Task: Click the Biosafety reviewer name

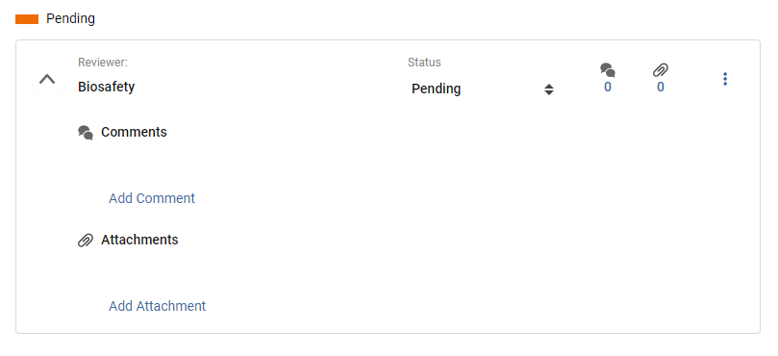Action: coord(106,87)
